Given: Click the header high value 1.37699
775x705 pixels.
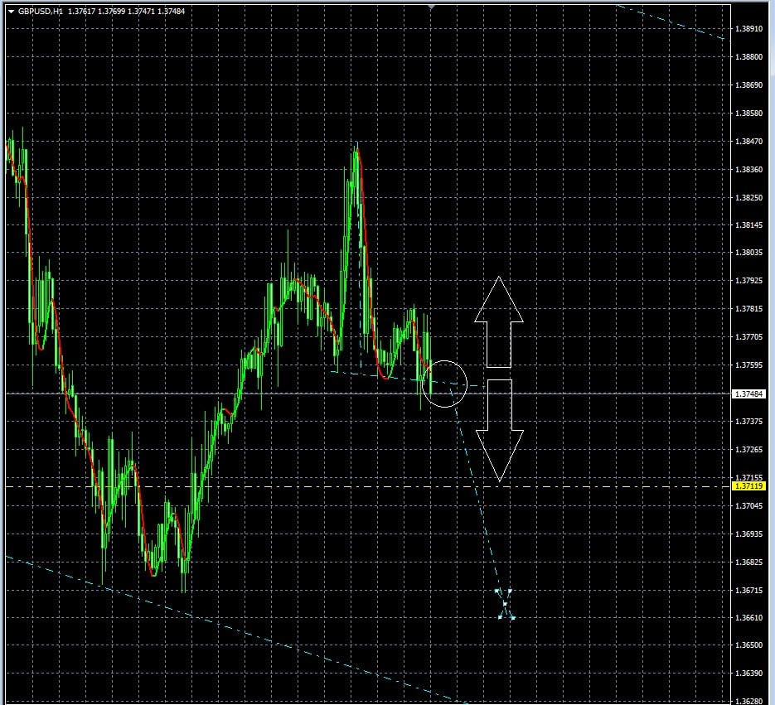Looking at the screenshot, I should tap(111, 12).
